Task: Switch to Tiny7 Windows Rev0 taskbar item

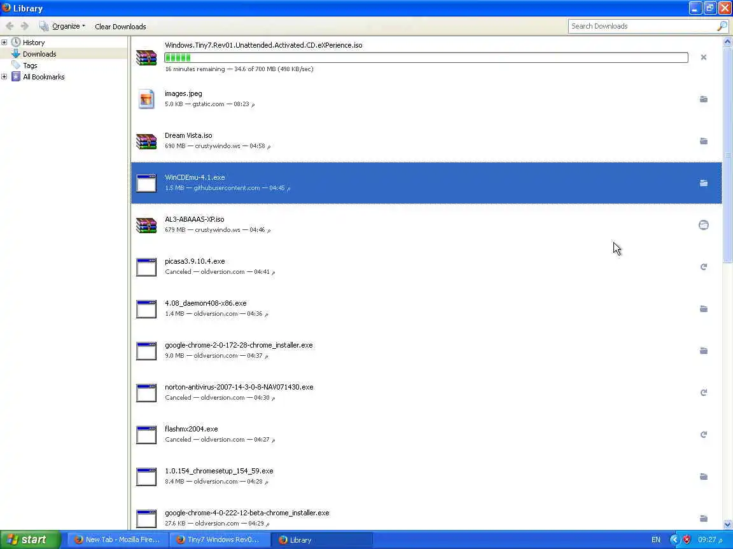Action: pos(220,539)
